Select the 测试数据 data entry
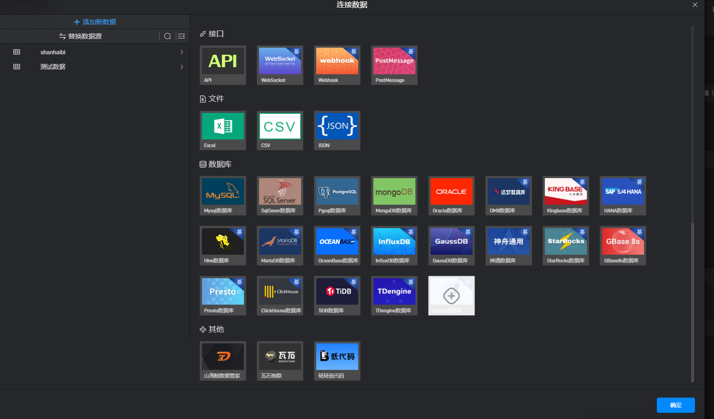The image size is (714, 419). (95, 67)
